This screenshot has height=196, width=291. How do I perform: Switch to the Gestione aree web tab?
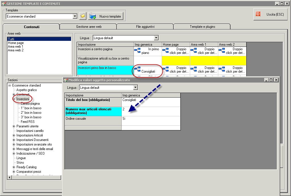(x=89, y=27)
